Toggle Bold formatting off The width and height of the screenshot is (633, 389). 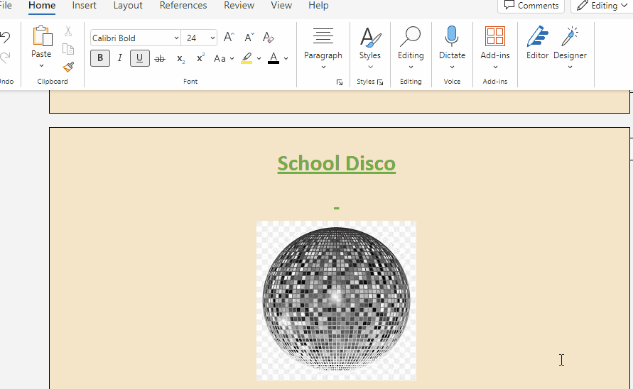100,58
